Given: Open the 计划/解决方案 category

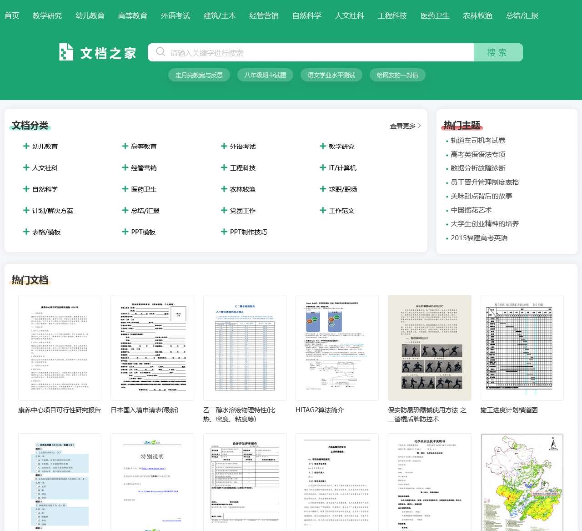Looking at the screenshot, I should pyautogui.click(x=52, y=211).
